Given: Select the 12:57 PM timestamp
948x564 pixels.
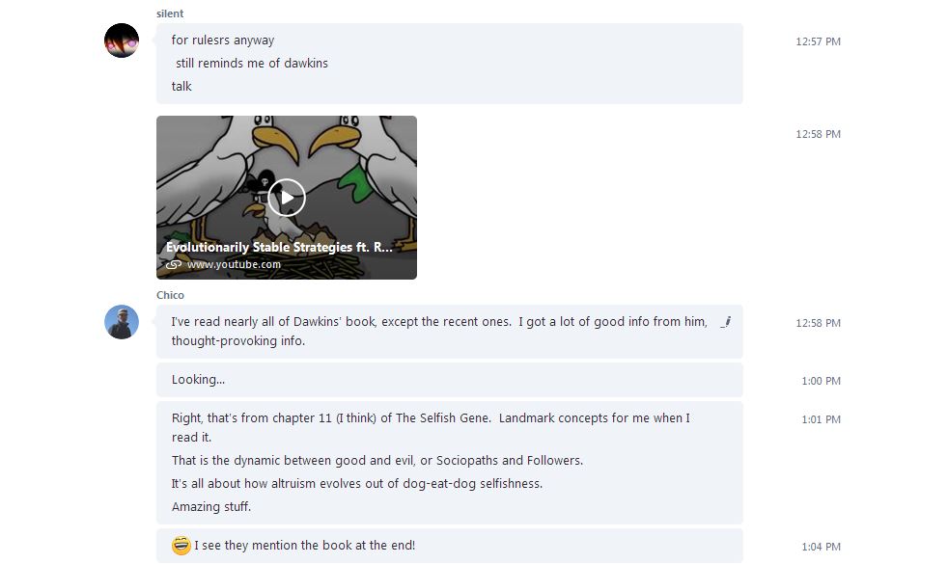Looking at the screenshot, I should pos(818,41).
